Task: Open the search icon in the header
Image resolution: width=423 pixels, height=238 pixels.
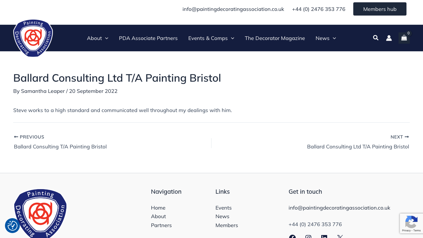Action: tap(376, 38)
